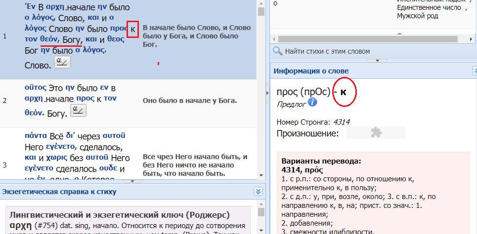Collapse the Информация о слове panel
Image resolution: width=477 pixels, height=234 pixels.
point(472,71)
